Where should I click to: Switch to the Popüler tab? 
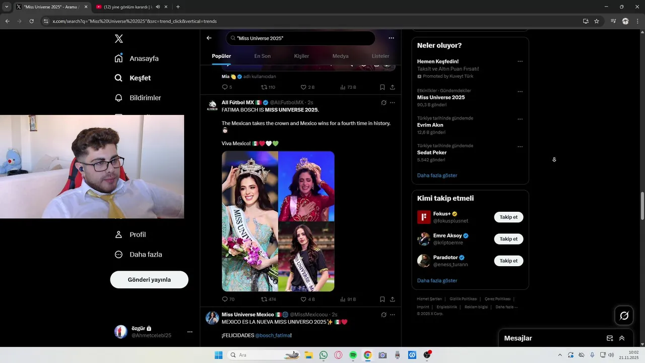(x=221, y=56)
